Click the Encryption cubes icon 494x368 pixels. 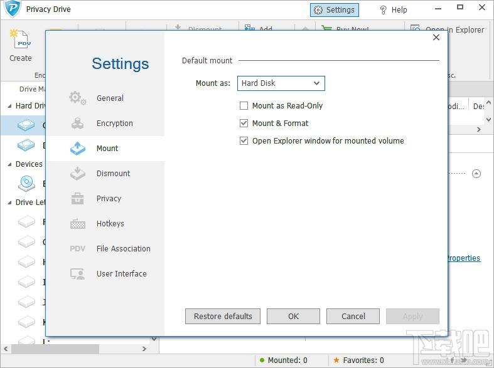(77, 124)
